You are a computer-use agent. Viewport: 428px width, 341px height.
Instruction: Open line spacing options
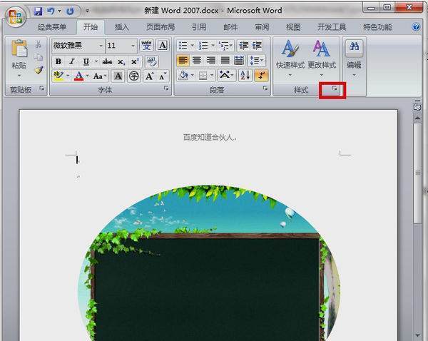[x=257, y=61]
